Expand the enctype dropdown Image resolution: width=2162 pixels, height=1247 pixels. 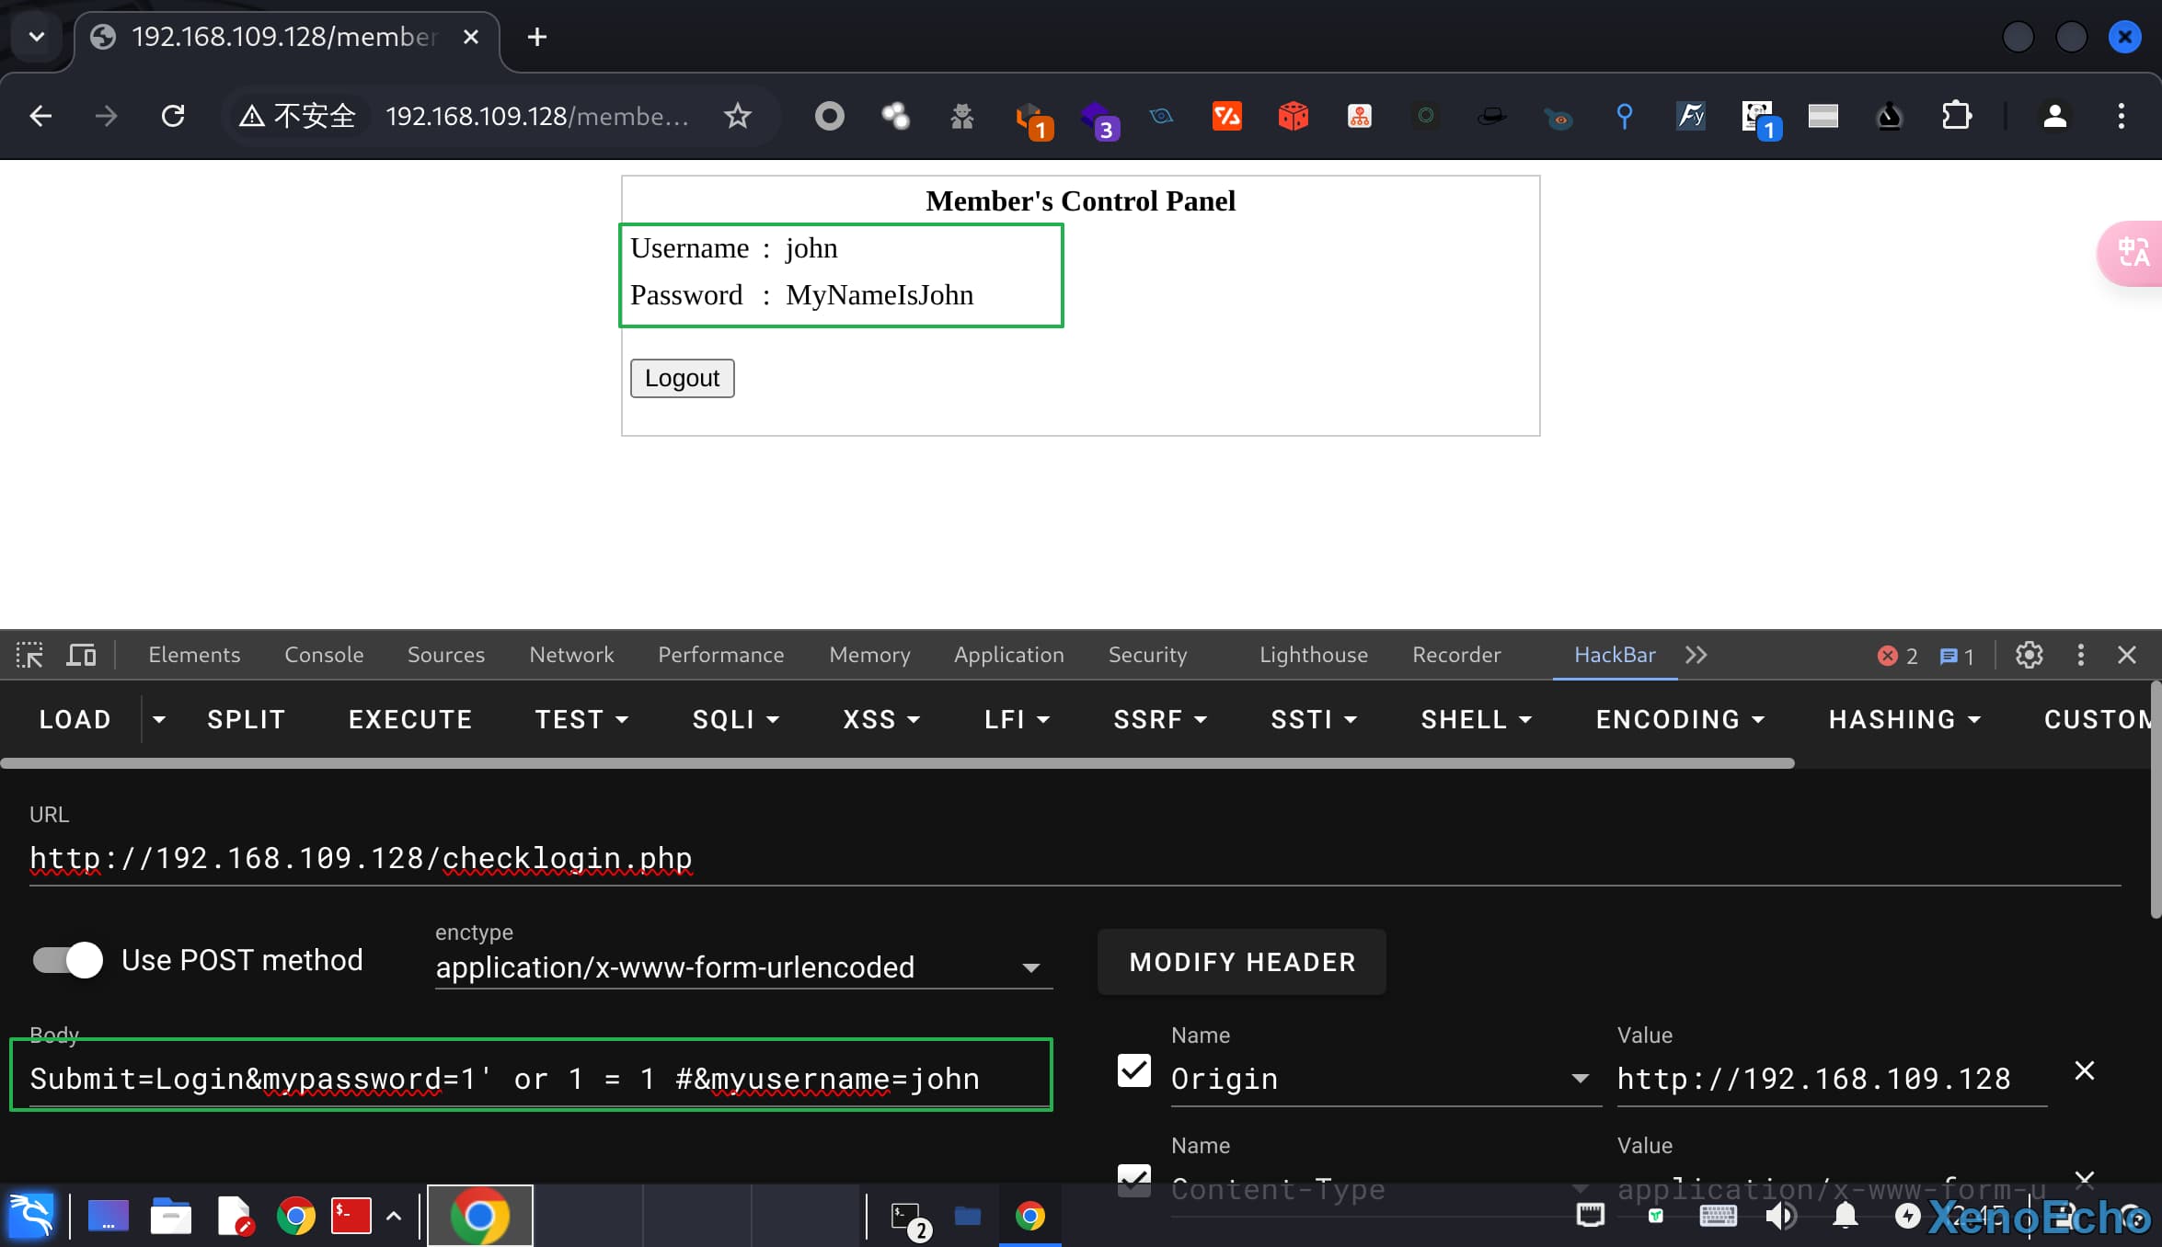1030,967
